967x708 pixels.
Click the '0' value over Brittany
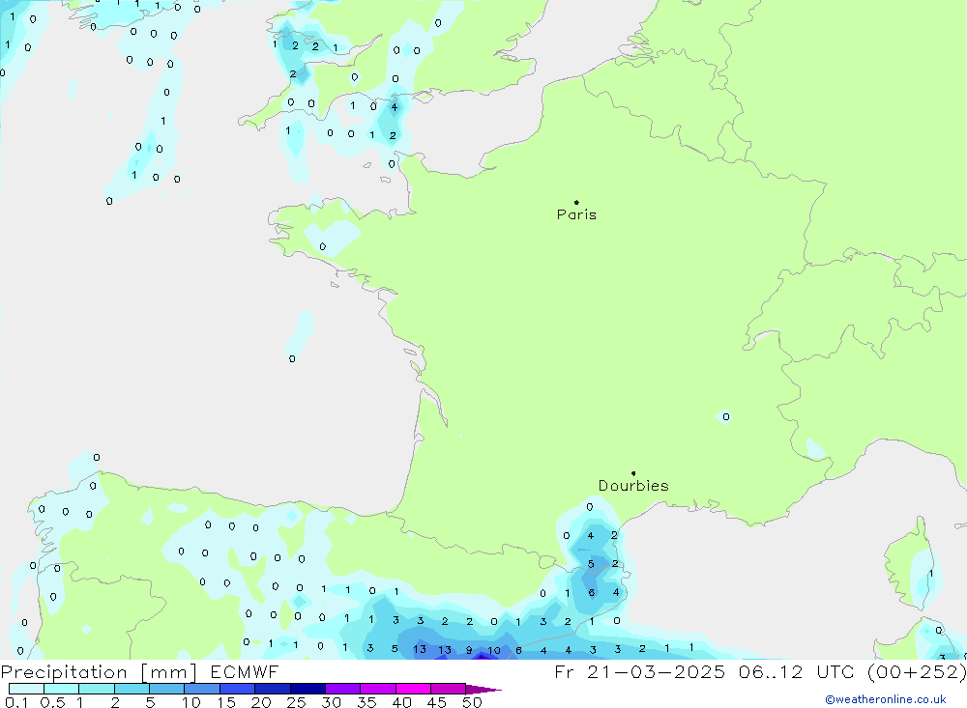323,246
